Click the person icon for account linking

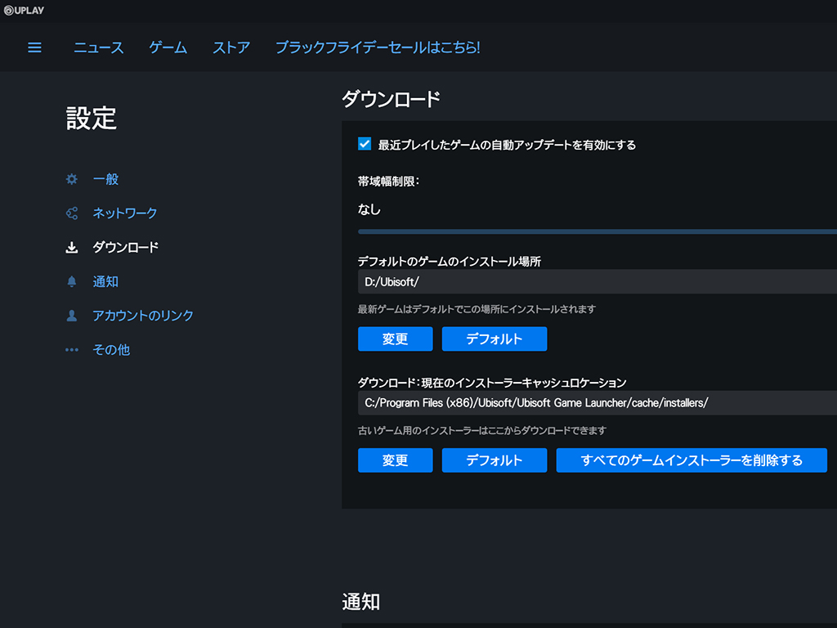pos(72,316)
